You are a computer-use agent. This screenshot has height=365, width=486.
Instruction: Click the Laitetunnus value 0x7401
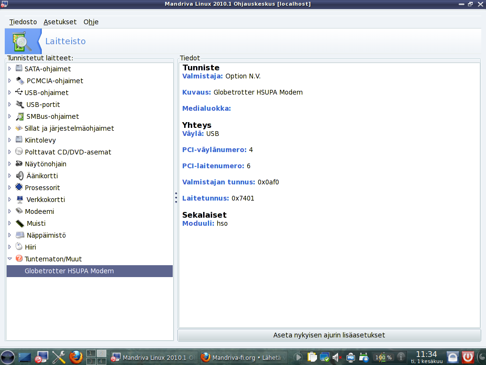(243, 198)
